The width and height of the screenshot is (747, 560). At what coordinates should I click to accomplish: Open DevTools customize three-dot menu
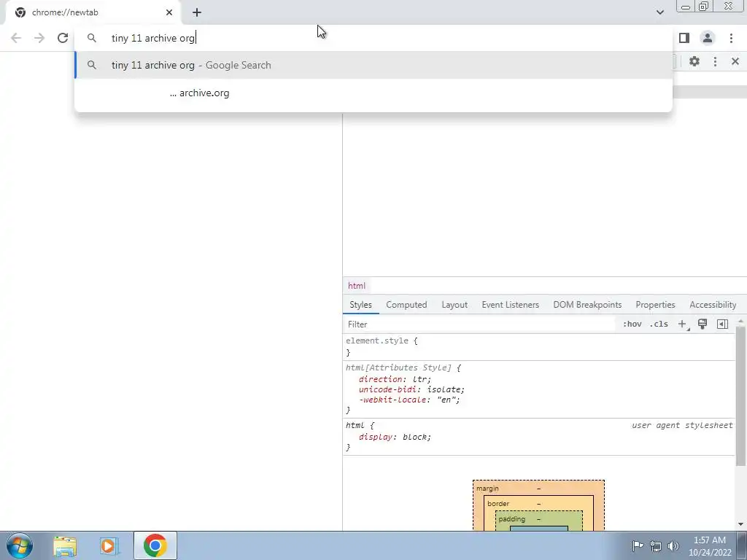coord(715,61)
